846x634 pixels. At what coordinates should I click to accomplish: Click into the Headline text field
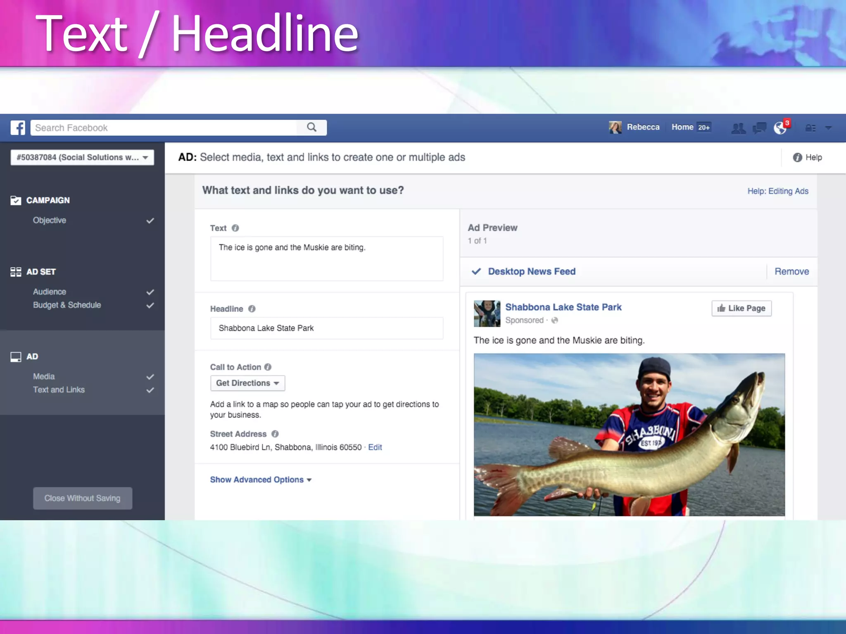click(326, 328)
